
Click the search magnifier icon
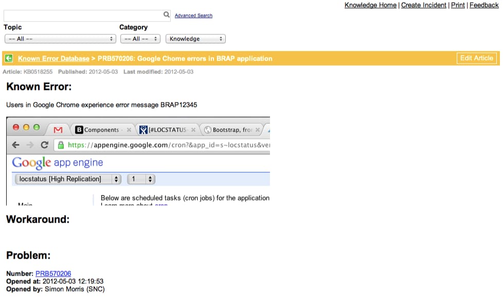click(x=166, y=14)
